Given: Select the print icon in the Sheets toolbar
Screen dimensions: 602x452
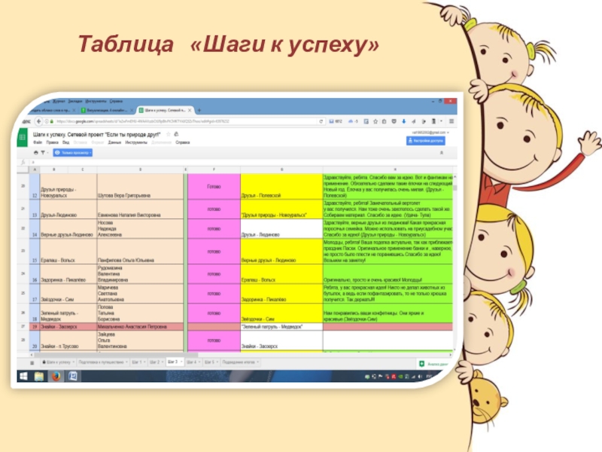Looking at the screenshot, I should pos(36,152).
